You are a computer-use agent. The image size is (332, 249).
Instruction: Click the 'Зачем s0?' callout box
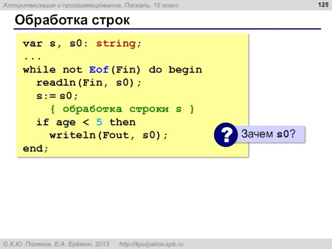click(270, 134)
